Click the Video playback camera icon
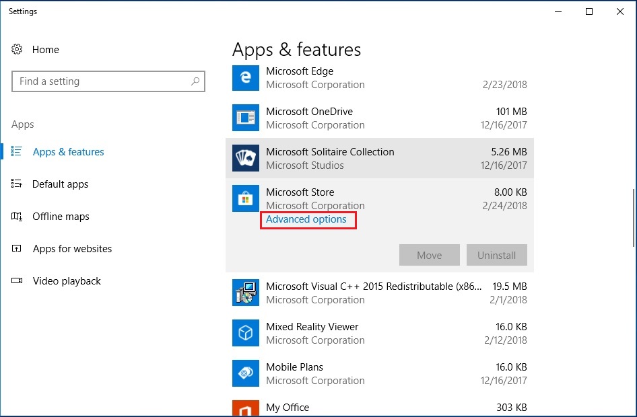The image size is (637, 417). click(17, 280)
